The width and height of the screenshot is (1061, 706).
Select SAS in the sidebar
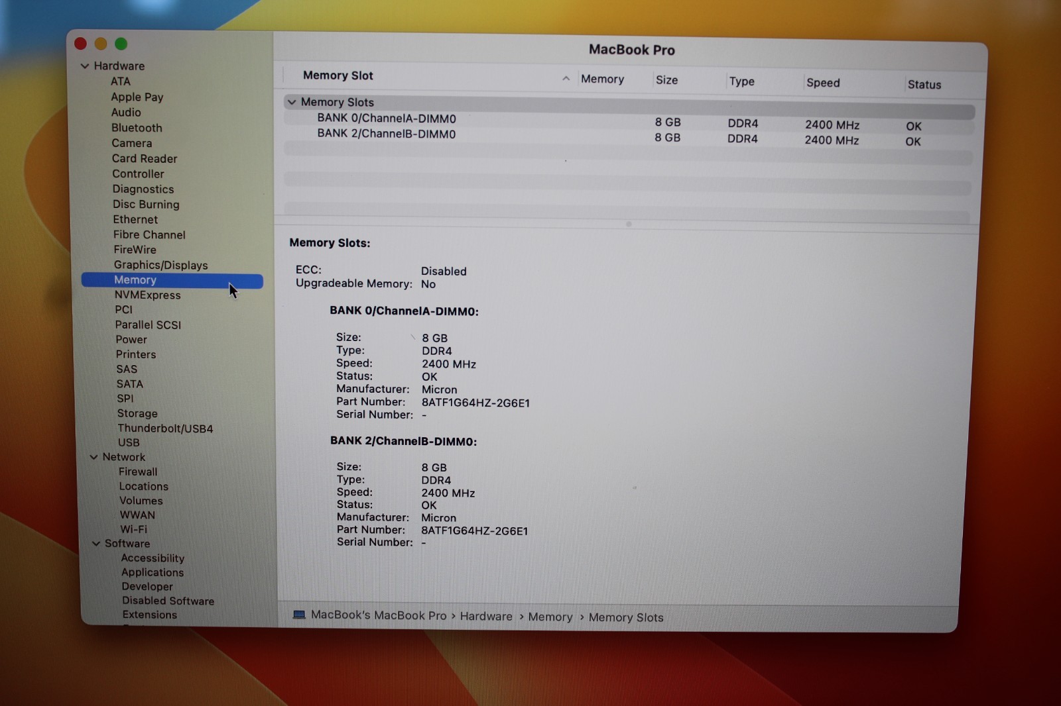(x=127, y=370)
